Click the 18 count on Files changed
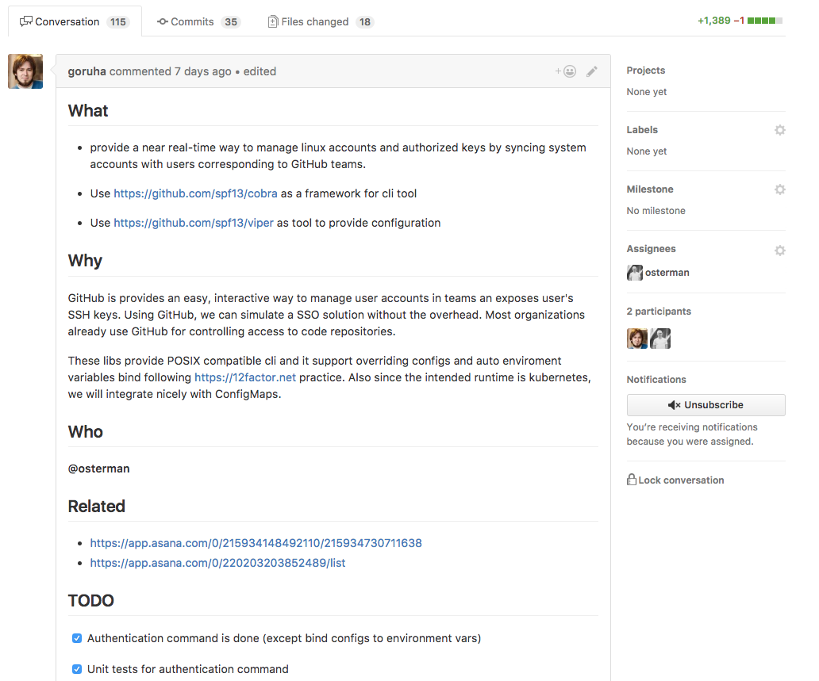 [x=364, y=22]
